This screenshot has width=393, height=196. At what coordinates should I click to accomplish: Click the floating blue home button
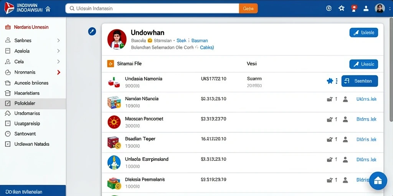click(378, 181)
